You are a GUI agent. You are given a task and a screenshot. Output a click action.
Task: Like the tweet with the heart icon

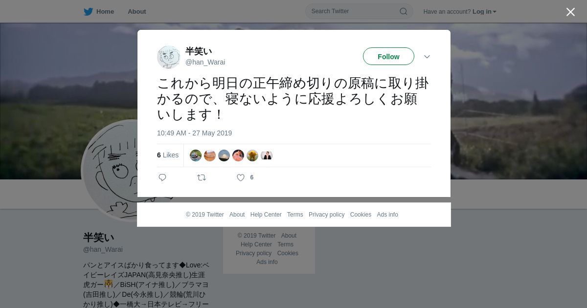[241, 177]
